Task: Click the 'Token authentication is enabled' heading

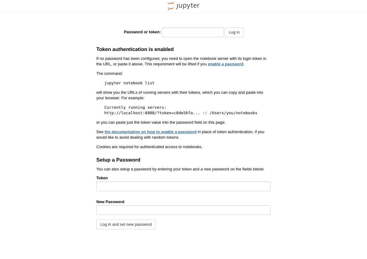Action: pyautogui.click(x=135, y=49)
